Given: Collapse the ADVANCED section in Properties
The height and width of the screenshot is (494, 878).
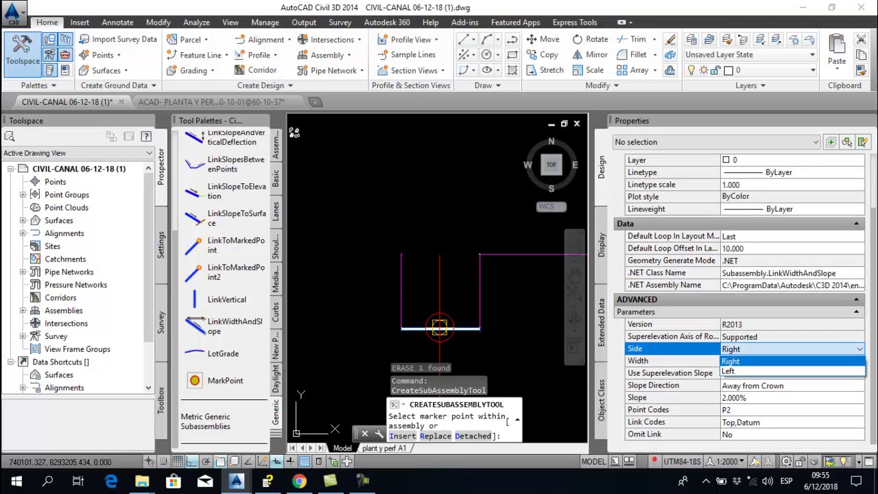Looking at the screenshot, I should 856,300.
